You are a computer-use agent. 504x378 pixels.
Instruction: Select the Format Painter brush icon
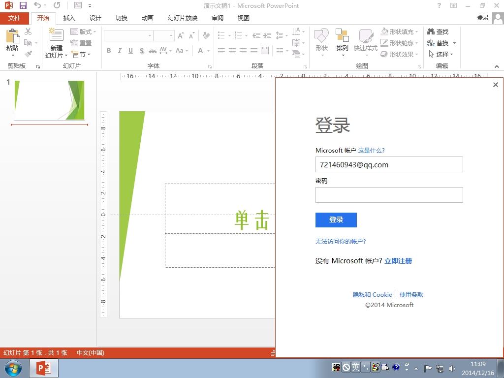click(28, 54)
